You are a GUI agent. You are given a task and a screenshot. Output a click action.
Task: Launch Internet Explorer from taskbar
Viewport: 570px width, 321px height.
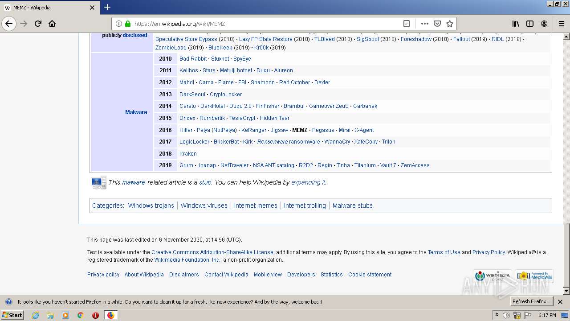click(35, 315)
